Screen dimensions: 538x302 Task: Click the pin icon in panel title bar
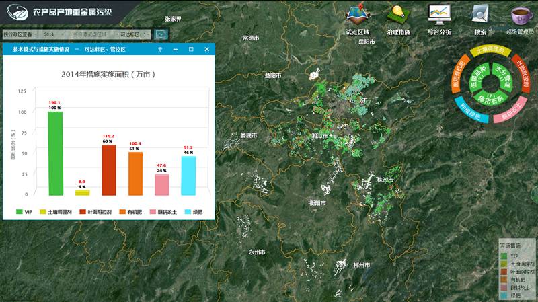[x=159, y=50]
